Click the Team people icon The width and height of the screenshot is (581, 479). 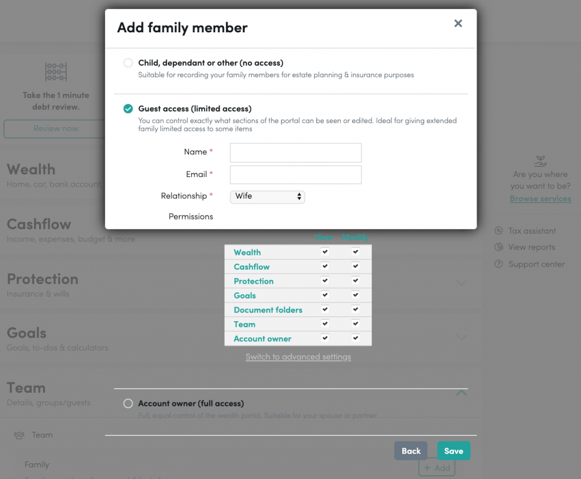tap(19, 435)
